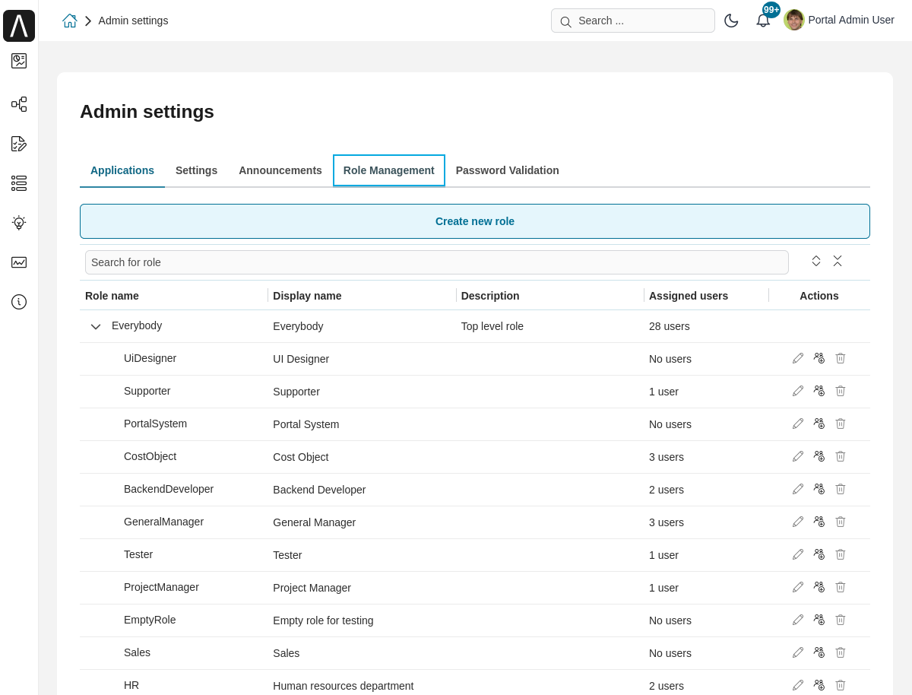The image size is (912, 695).
Task: Open the Announcements tab
Action: click(x=280, y=170)
